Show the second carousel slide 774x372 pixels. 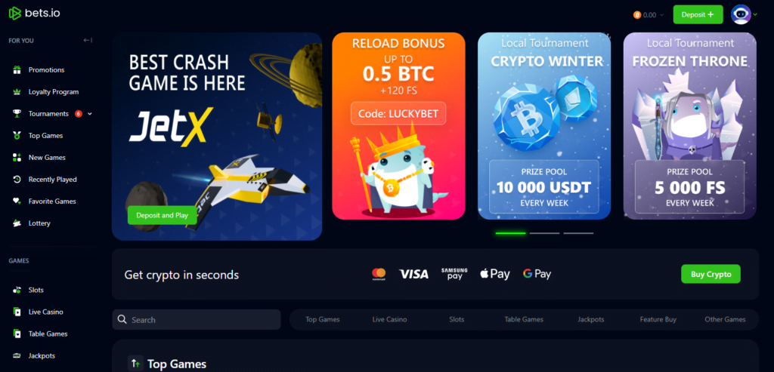(x=544, y=233)
